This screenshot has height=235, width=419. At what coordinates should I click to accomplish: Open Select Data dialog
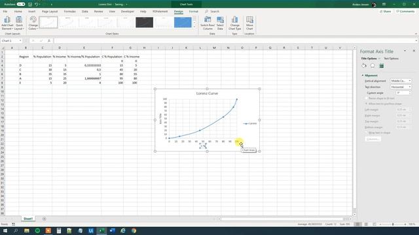220,23
